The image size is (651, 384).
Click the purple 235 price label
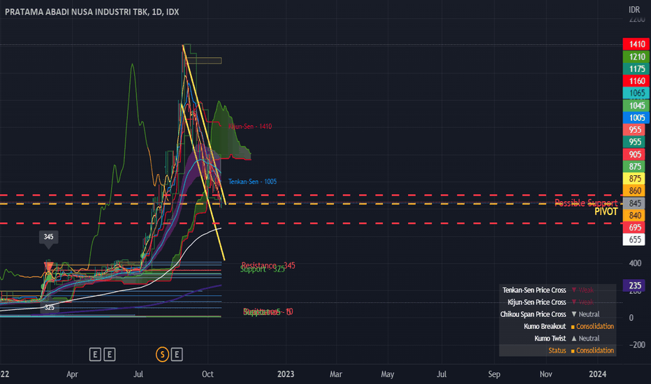[x=634, y=285]
